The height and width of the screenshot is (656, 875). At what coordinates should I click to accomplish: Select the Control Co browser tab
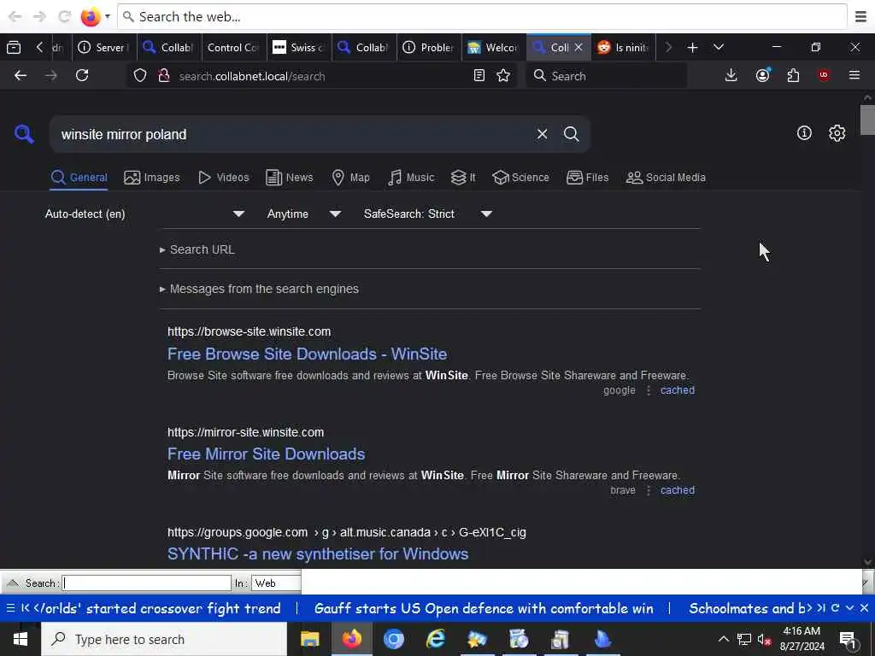232,48
